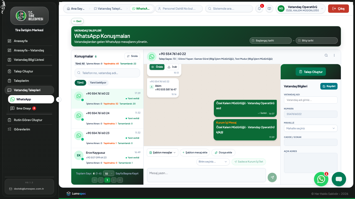
Task: Go to the previous conversations page
Action: [x=101, y=180]
